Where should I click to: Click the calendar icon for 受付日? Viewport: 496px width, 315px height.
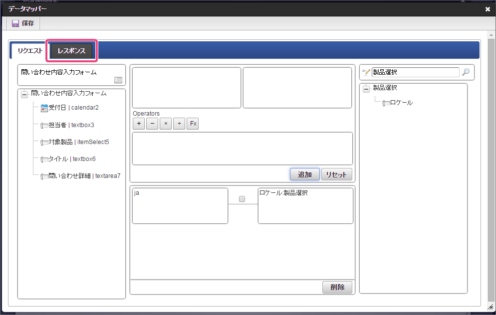pos(44,108)
